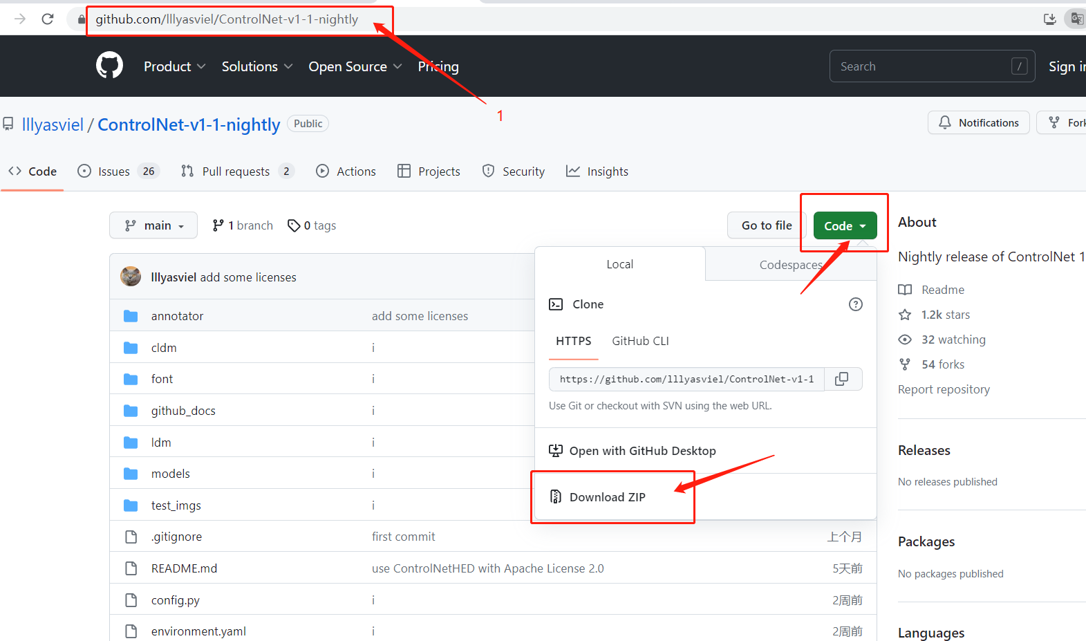Screen dimensions: 1086x641
Task: Switch to the Codespaces tab
Action: coord(790,265)
